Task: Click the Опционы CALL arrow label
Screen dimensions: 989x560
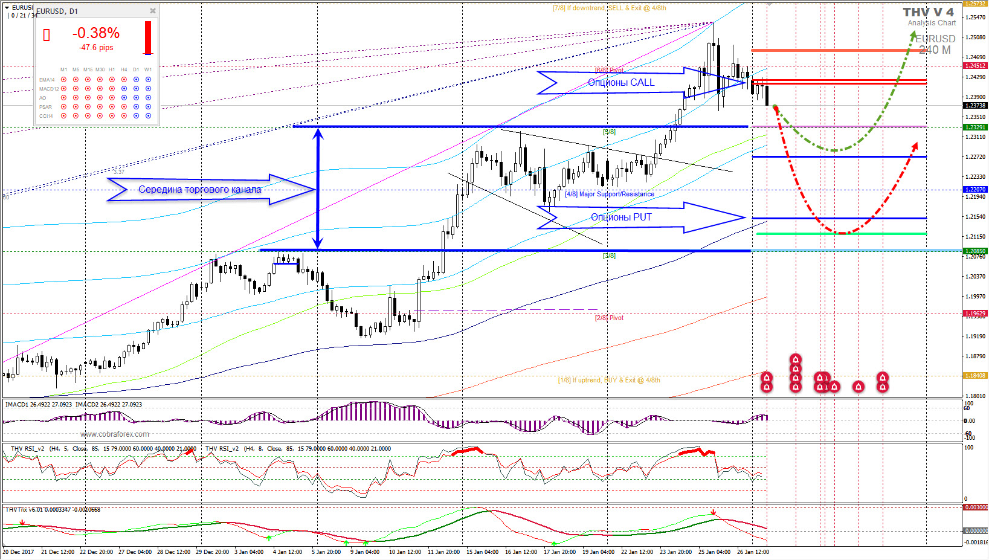Action: [x=621, y=83]
